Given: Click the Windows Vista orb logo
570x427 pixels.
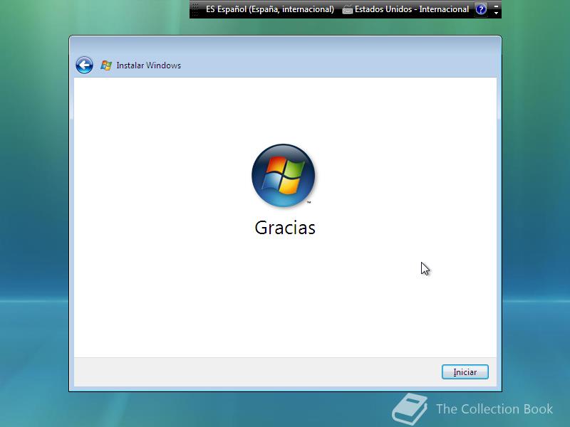Looking at the screenshot, I should (283, 175).
